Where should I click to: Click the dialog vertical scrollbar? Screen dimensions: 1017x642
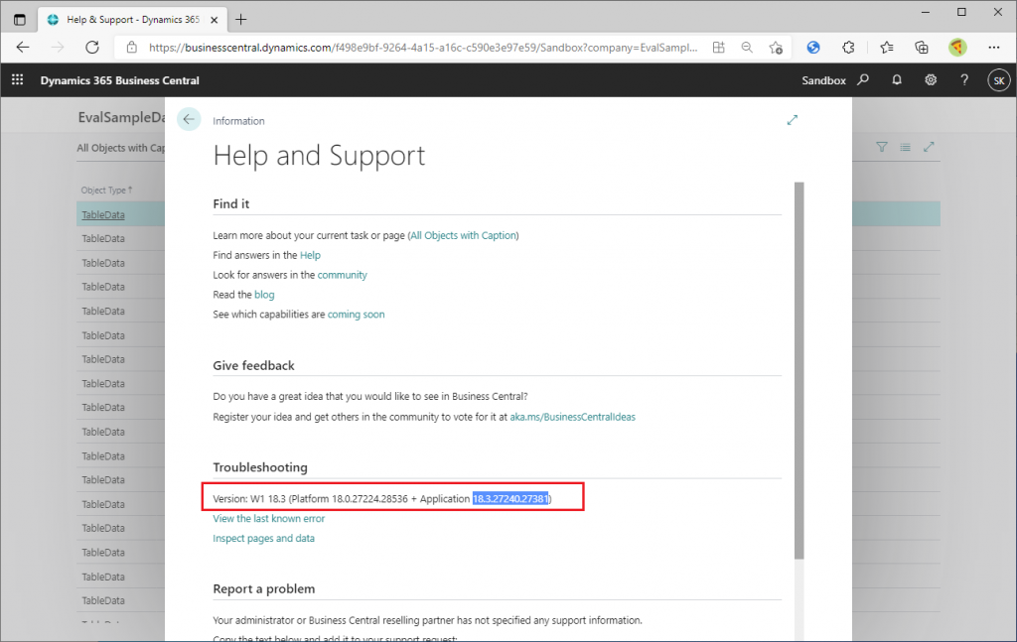799,367
